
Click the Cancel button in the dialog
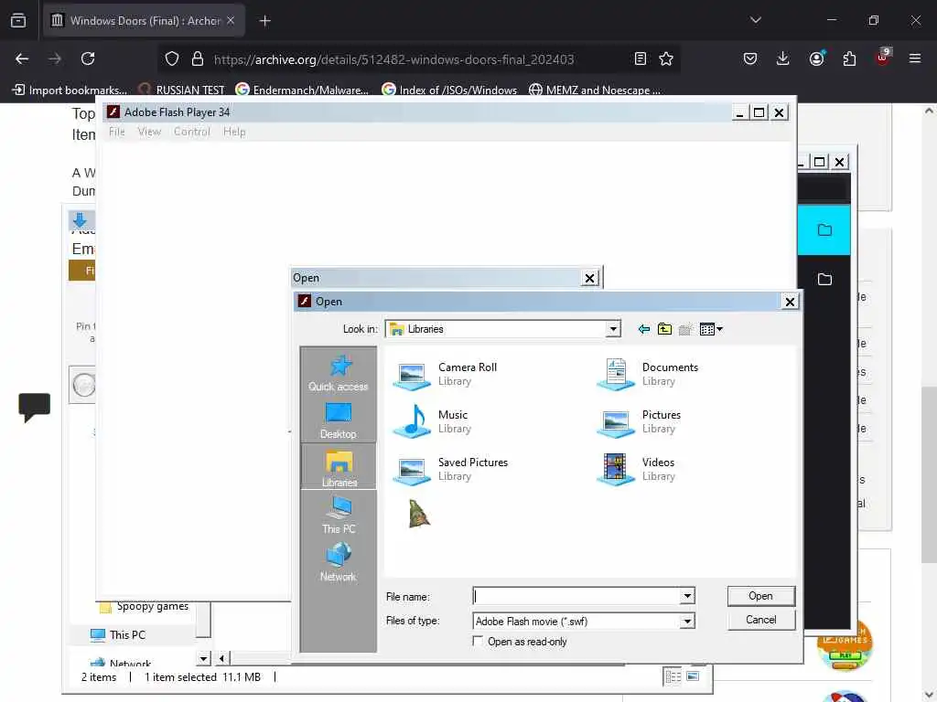[x=760, y=620]
